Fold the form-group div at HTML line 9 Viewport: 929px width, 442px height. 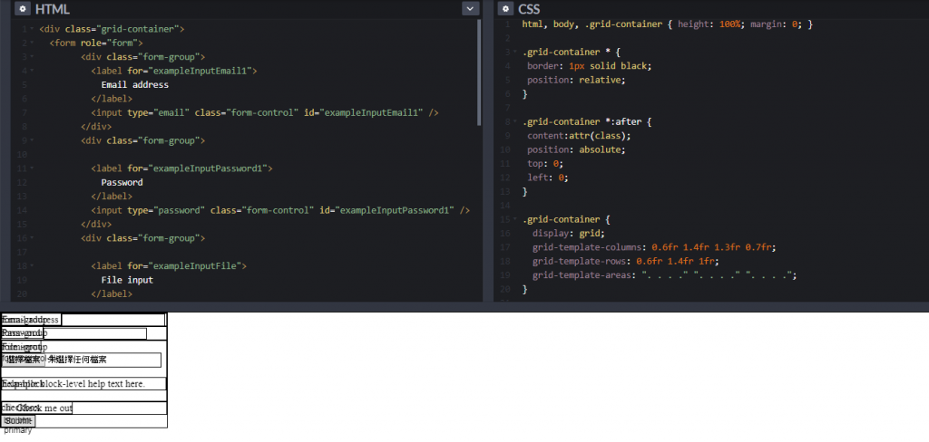(x=32, y=140)
